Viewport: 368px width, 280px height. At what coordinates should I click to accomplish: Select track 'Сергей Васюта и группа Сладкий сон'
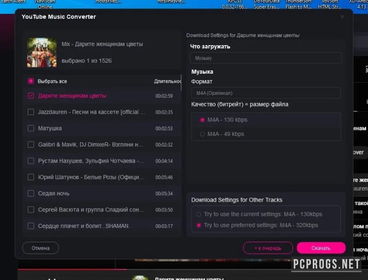click(91, 210)
